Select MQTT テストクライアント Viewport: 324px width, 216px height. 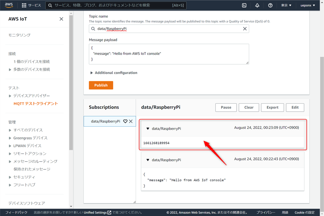36,104
